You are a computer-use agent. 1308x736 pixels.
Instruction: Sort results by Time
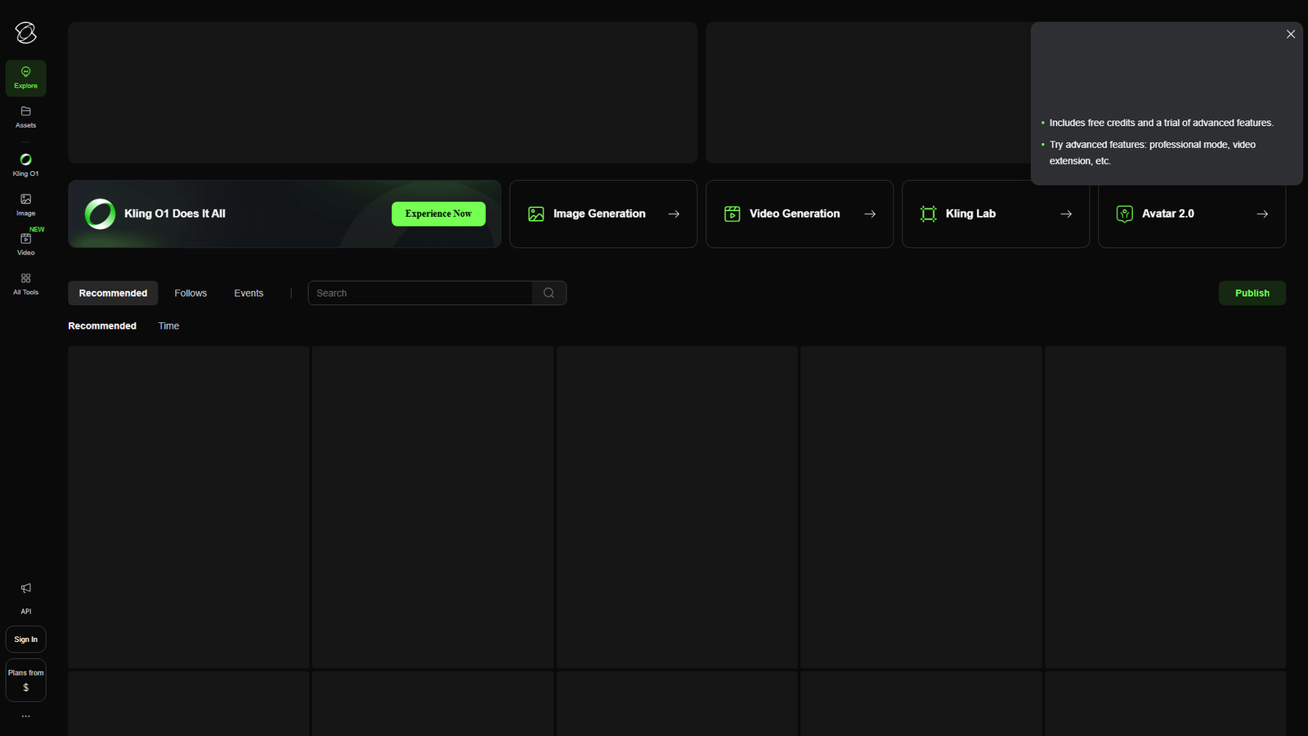pyautogui.click(x=168, y=325)
